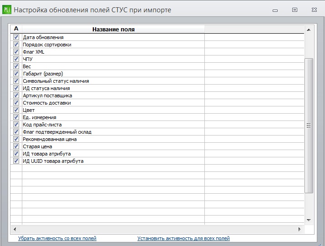
Task: Click the vertical scrollbar up arrow
Action: coord(309,30)
